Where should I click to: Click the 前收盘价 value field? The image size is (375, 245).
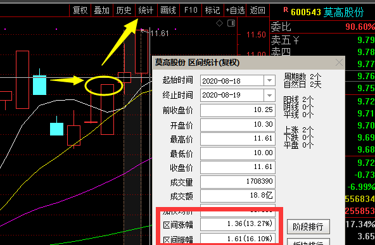point(238,110)
